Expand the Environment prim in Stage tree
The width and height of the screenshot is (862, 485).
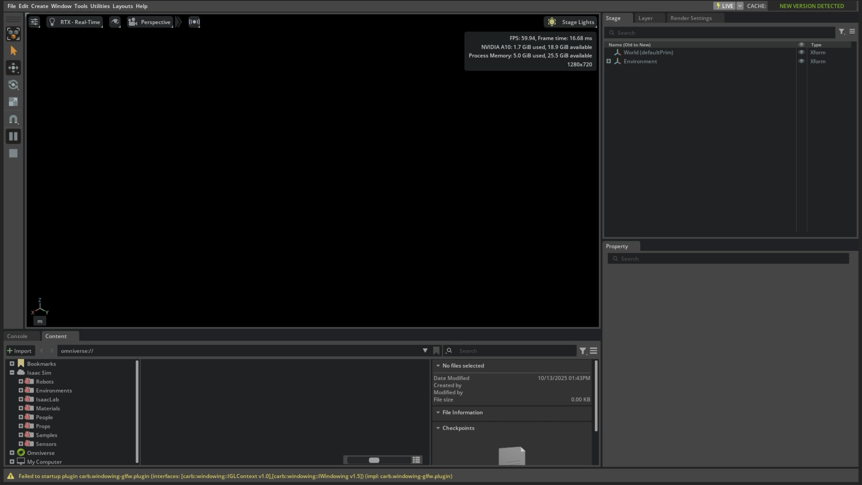pos(609,61)
